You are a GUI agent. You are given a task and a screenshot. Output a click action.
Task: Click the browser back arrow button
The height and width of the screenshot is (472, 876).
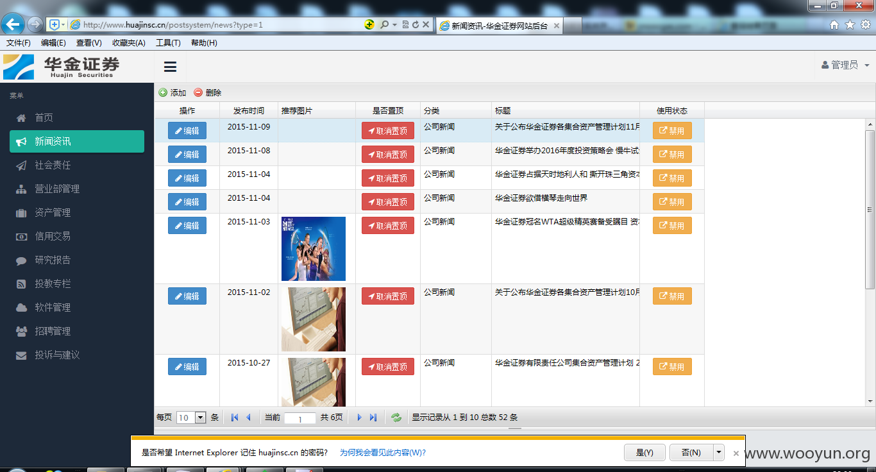[x=13, y=24]
